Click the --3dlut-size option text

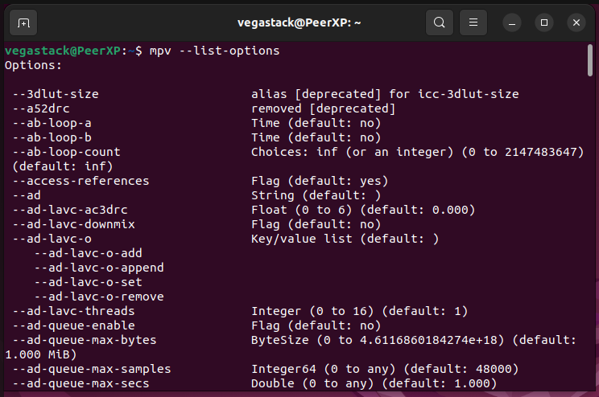point(56,94)
